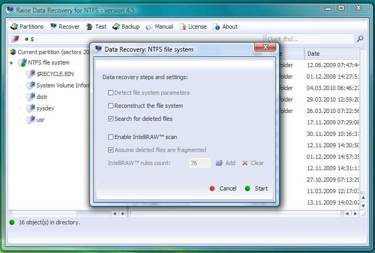This screenshot has width=375, height=253.
Task: Click the Recover toolbar icon
Action: click(x=53, y=27)
